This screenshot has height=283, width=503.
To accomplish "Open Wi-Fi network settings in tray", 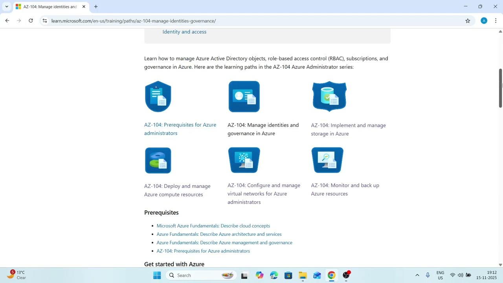I will pos(453,275).
